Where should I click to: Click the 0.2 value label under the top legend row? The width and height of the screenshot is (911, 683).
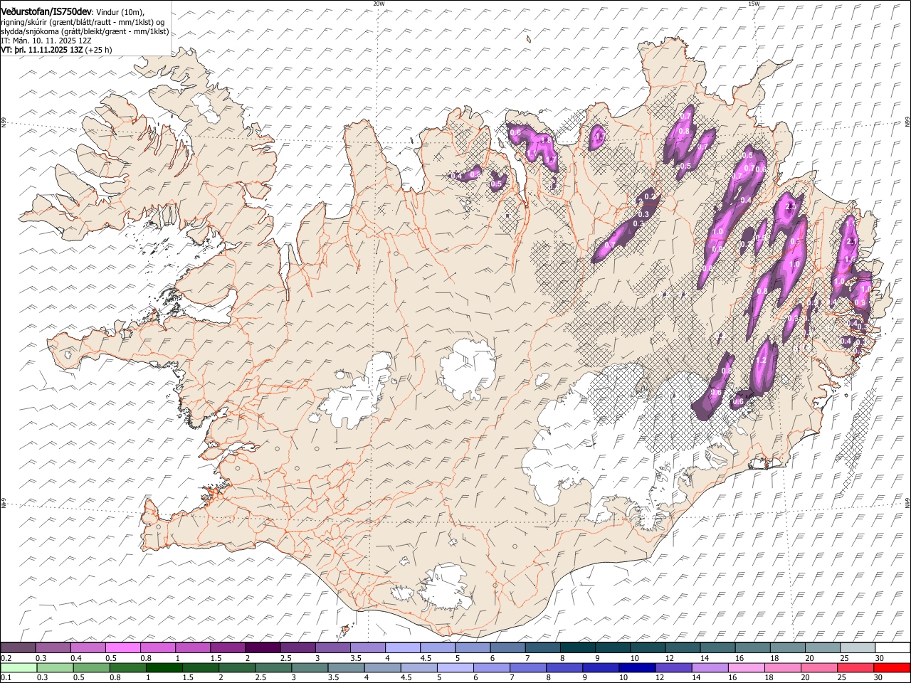point(6,657)
